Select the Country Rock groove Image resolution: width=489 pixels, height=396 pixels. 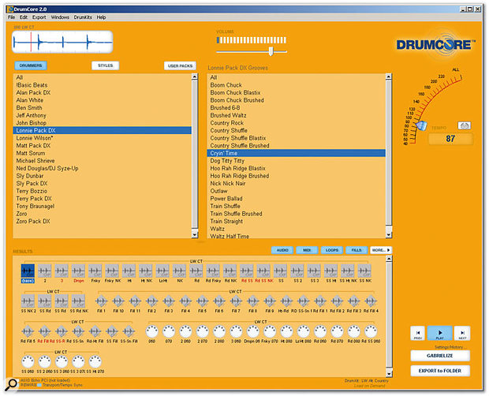coord(296,123)
